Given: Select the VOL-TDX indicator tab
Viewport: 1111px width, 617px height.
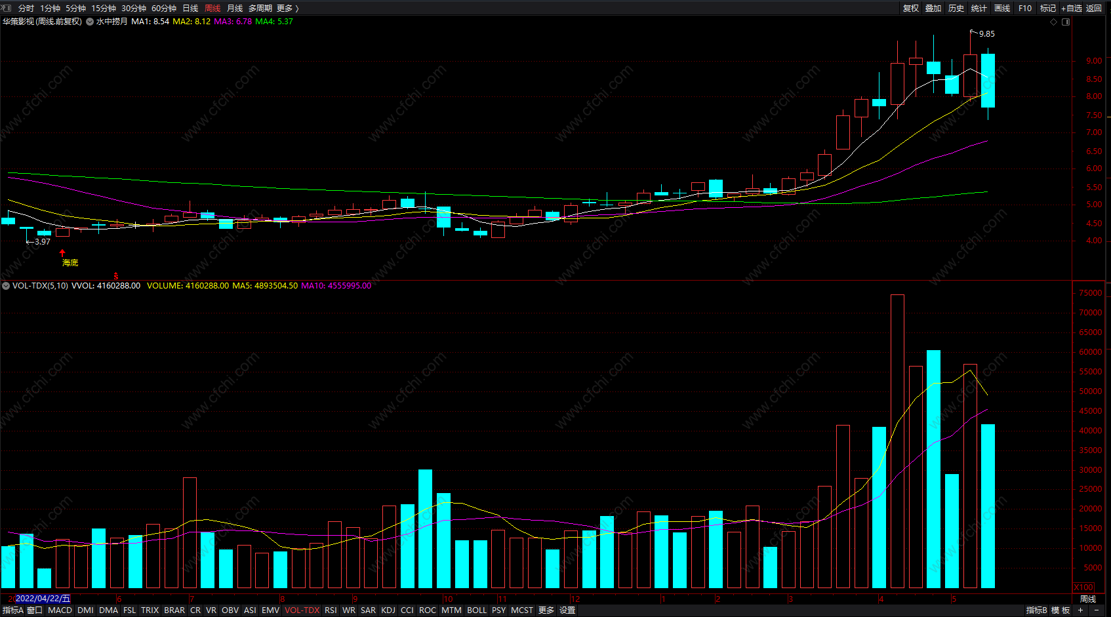Looking at the screenshot, I should [x=302, y=610].
